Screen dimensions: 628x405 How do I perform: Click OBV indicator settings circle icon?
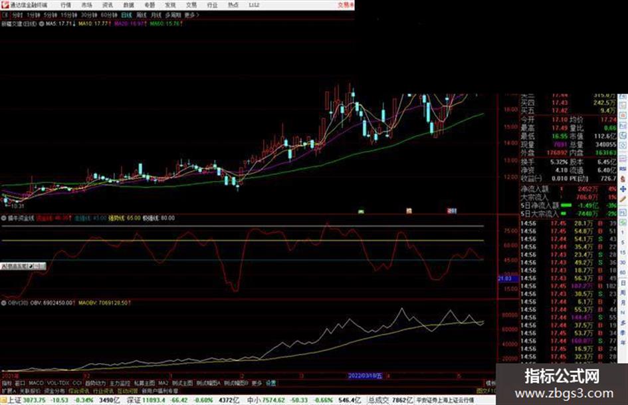point(3,303)
